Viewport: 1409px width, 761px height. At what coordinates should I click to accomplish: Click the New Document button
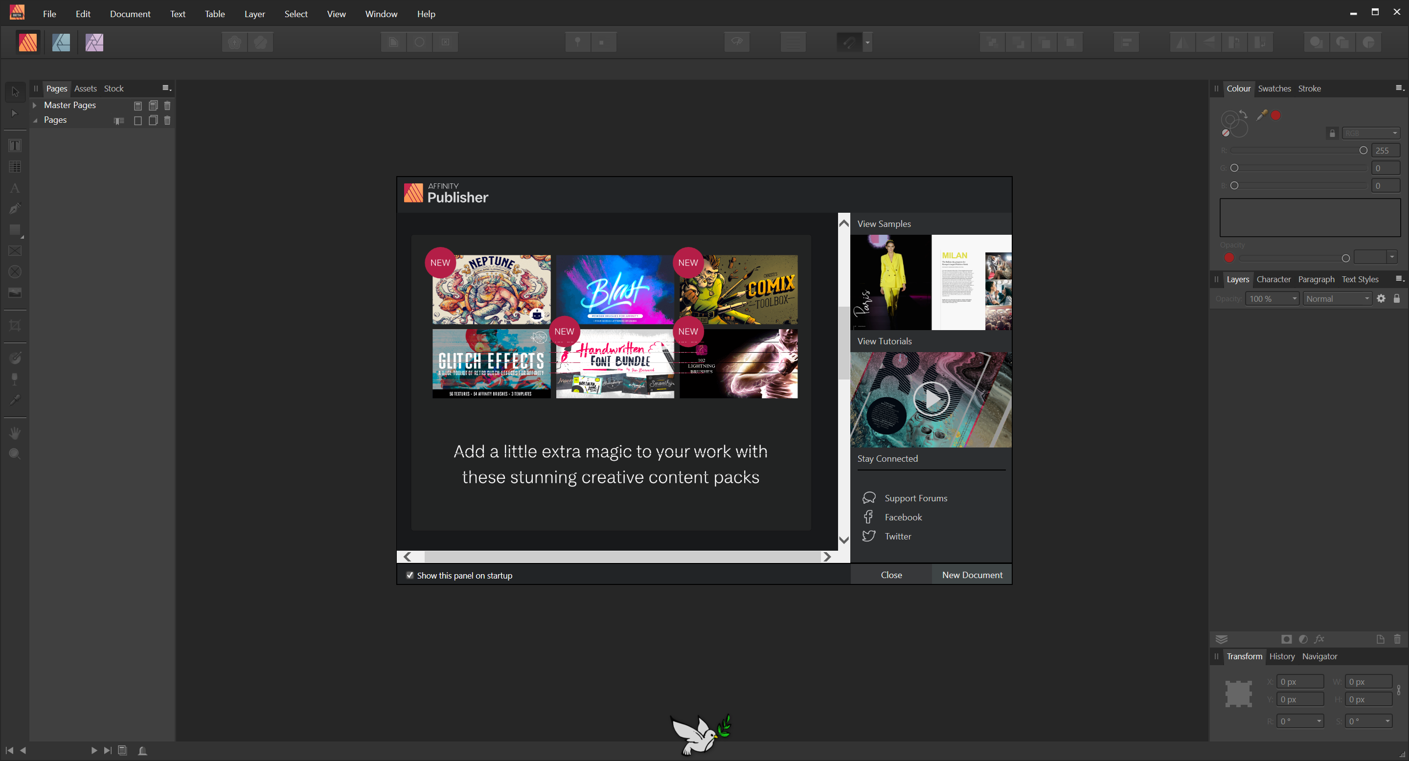click(972, 575)
